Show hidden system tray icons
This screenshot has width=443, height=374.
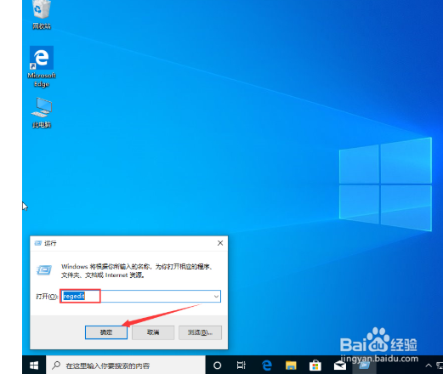click(x=429, y=365)
